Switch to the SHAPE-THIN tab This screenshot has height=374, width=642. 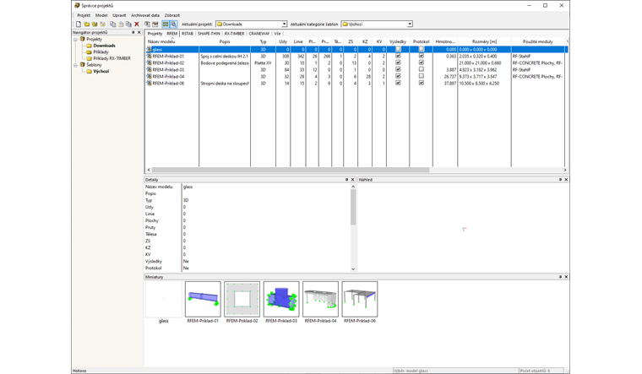[x=209, y=34]
